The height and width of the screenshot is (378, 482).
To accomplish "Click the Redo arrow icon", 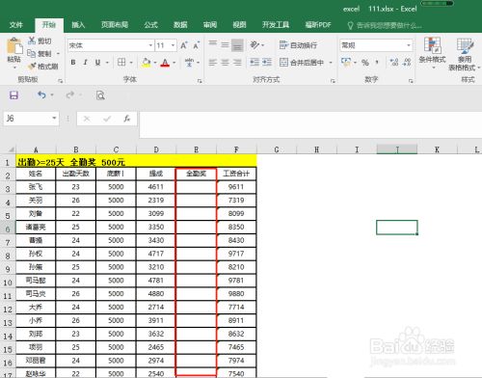I will click(69, 95).
